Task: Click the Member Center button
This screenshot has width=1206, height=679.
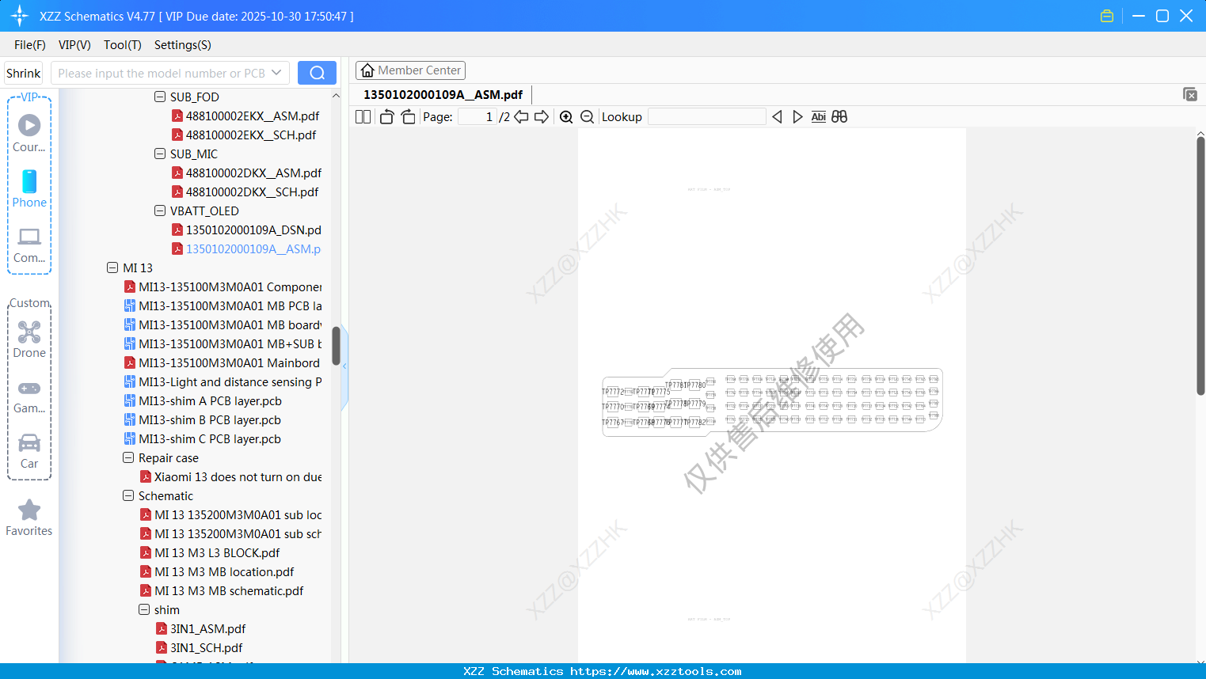Action: coord(410,70)
